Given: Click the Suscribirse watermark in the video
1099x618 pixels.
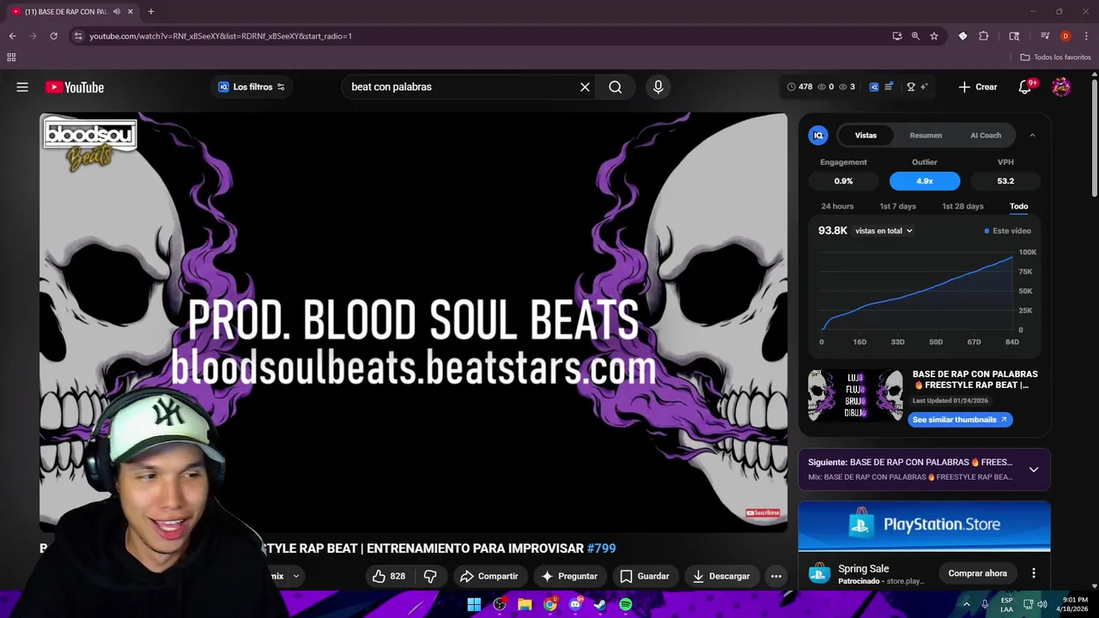Looking at the screenshot, I should click(x=762, y=513).
